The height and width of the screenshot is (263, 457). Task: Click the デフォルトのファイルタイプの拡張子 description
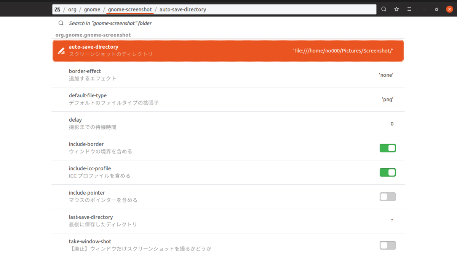tap(114, 103)
